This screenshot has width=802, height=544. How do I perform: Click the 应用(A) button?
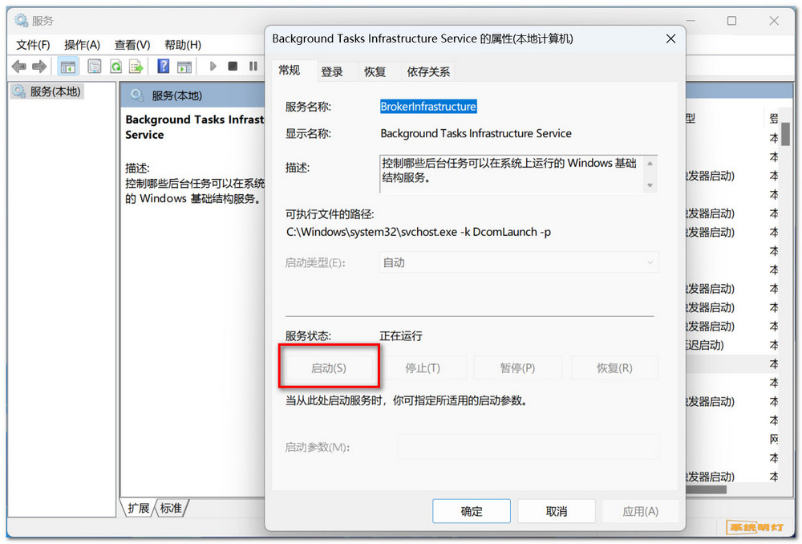tap(640, 511)
